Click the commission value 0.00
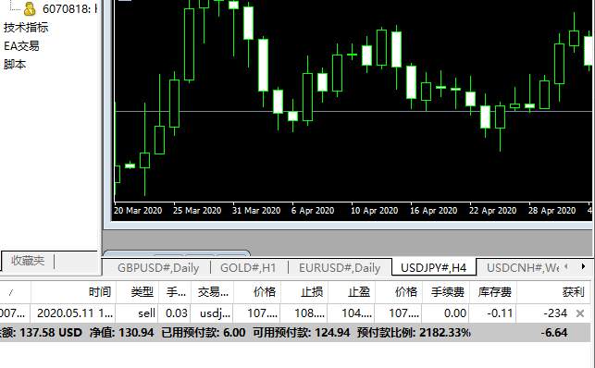The width and height of the screenshot is (595, 368). [455, 313]
